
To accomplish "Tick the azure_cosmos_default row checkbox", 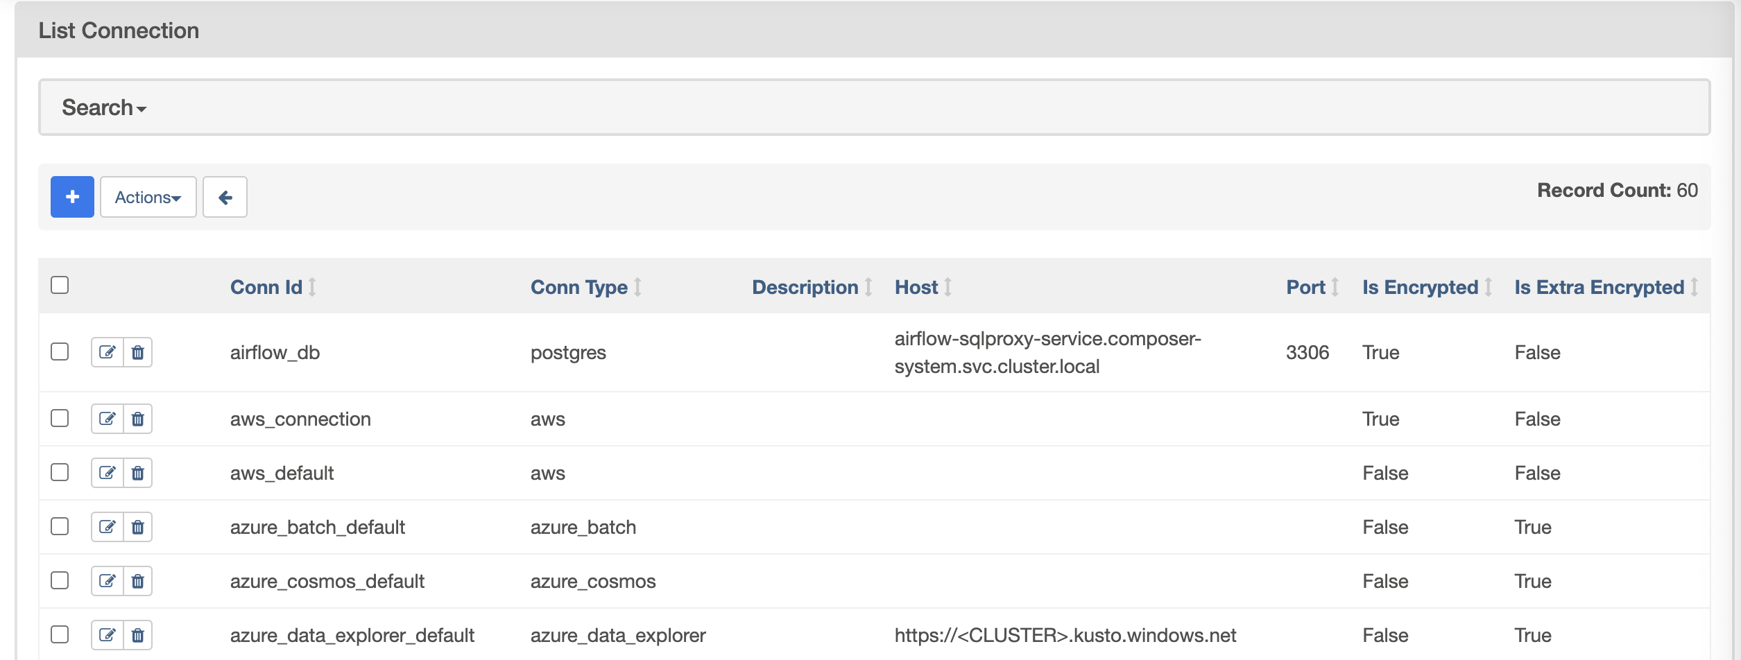I will click(60, 580).
